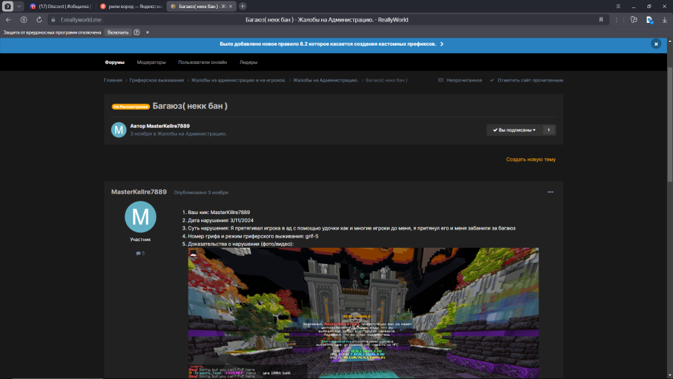Open the sidebar panel icon in toolbar
Screen dimensions: 673x379
click(633, 20)
